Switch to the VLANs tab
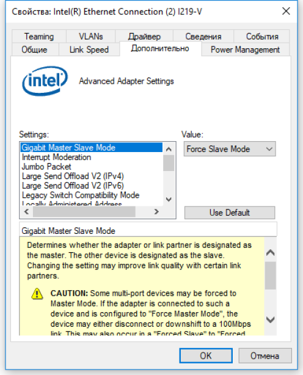Image resolution: width=303 pixels, height=375 pixels. [x=90, y=37]
